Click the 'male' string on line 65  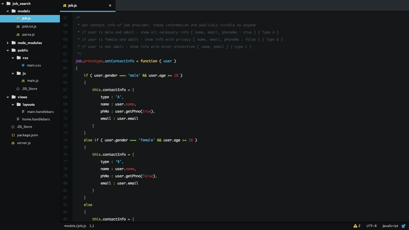click(134, 75)
